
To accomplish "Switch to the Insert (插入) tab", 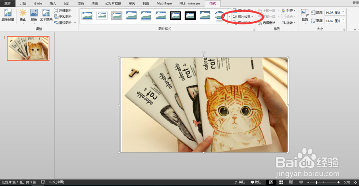I will click(53, 4).
